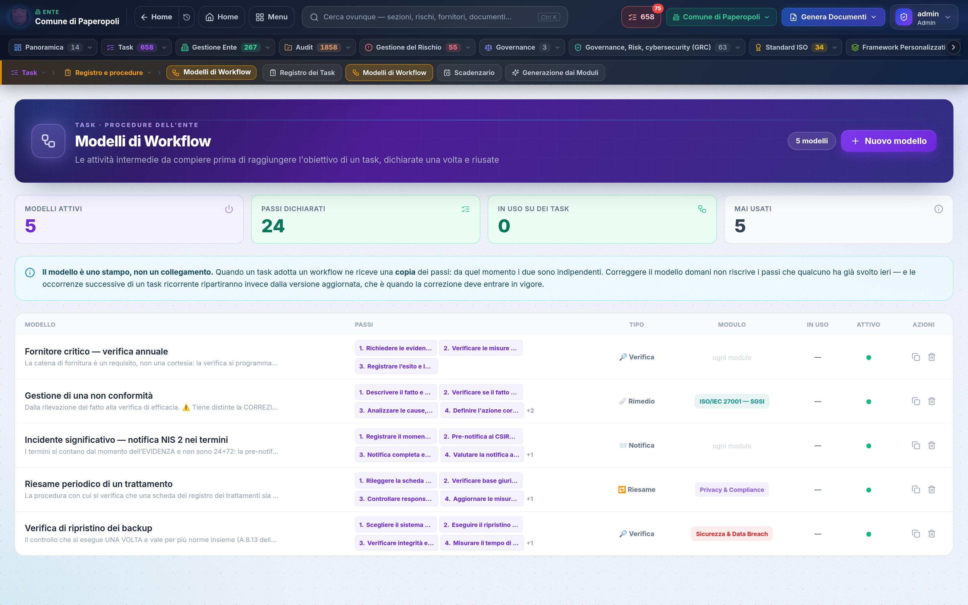
Task: Duplicate the Fornitore critico workflow model
Action: pyautogui.click(x=916, y=357)
